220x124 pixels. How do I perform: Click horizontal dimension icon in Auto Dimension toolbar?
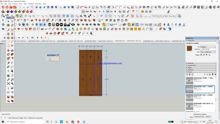pyautogui.click(x=49, y=59)
